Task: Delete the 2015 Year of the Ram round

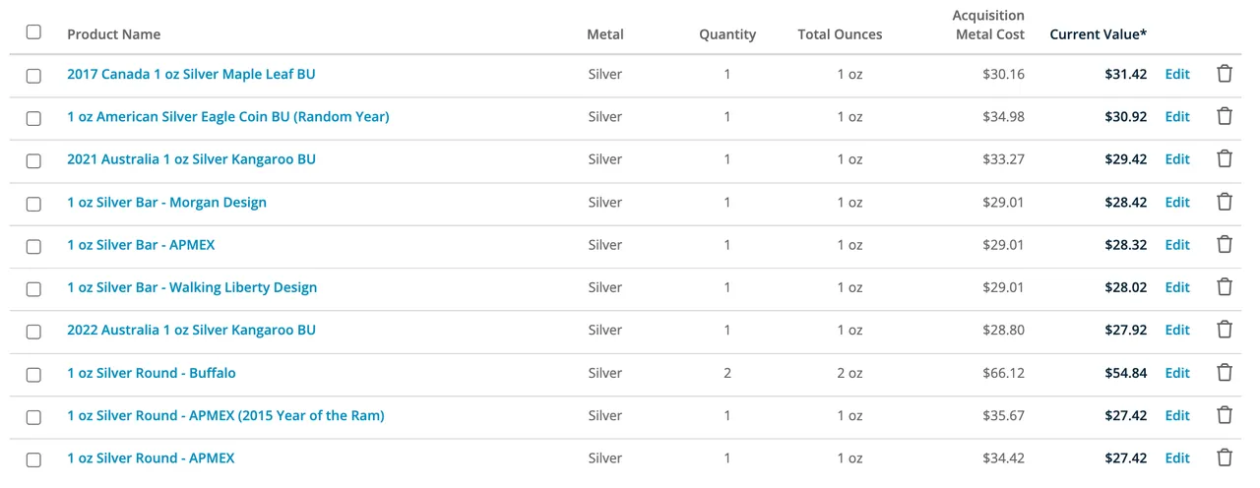Action: (x=1225, y=415)
